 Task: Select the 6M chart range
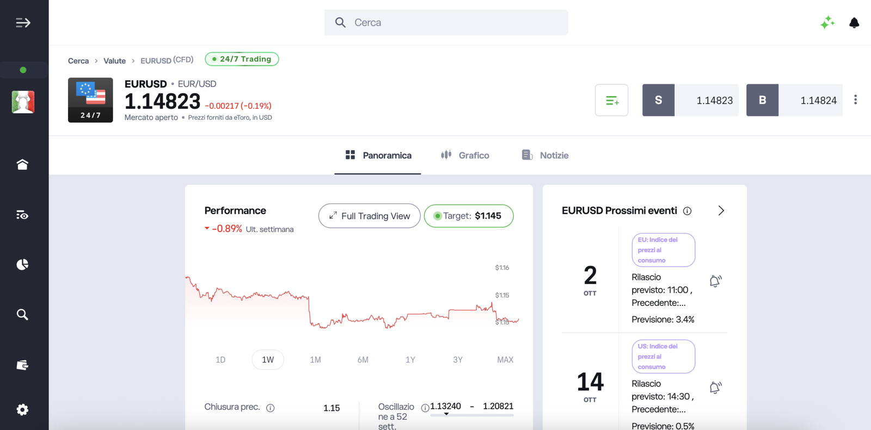363,360
